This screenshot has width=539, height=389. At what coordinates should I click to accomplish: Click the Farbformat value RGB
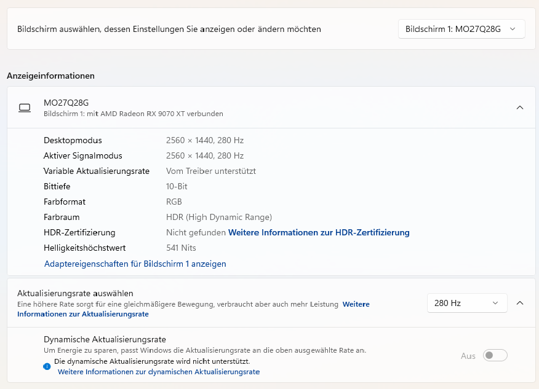174,202
